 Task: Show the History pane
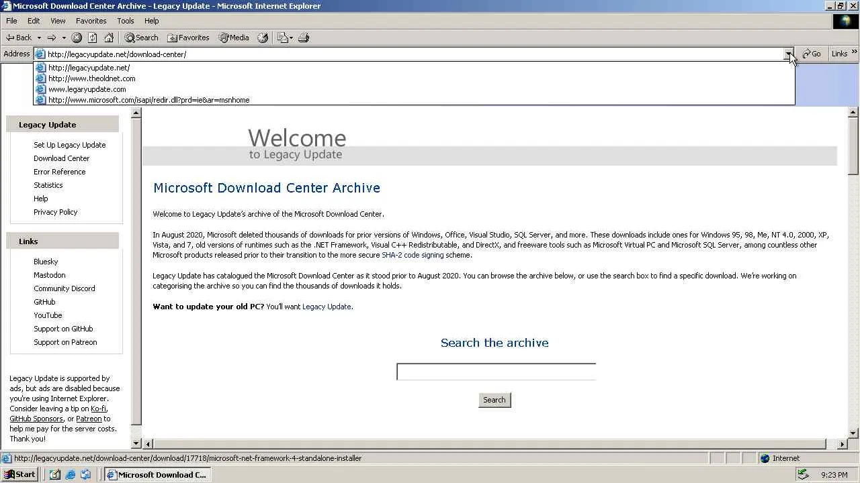[x=263, y=38]
